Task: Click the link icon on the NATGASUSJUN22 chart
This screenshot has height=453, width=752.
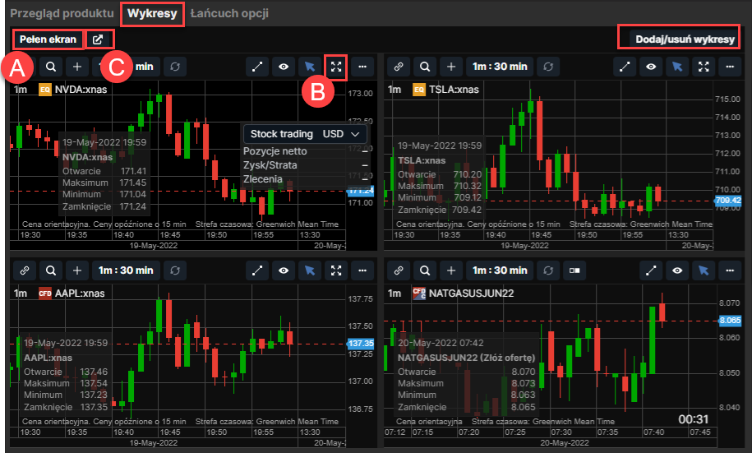Action: (x=399, y=270)
